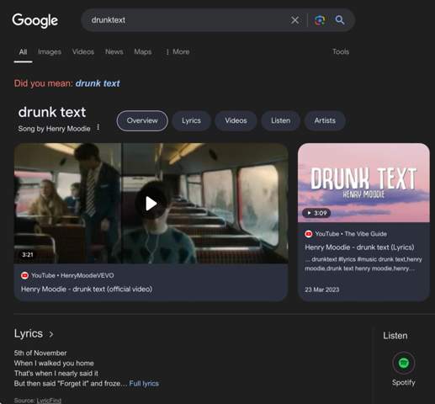Viewport: 435px width, 404px height.
Task: Open the Lyrics heading
Action: click(29, 333)
